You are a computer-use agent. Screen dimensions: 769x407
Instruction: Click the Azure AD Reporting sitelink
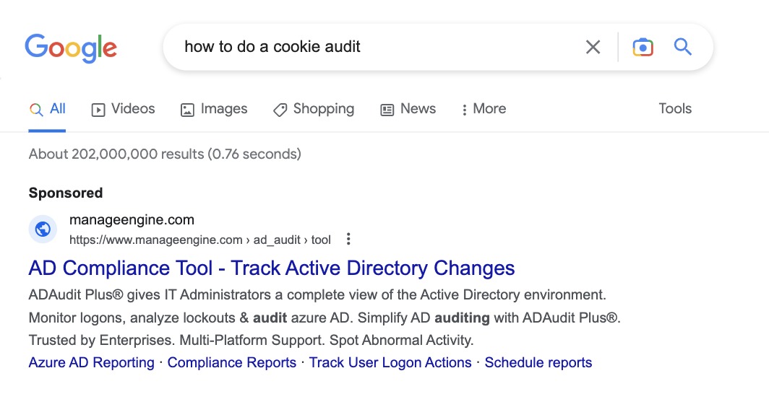(91, 363)
